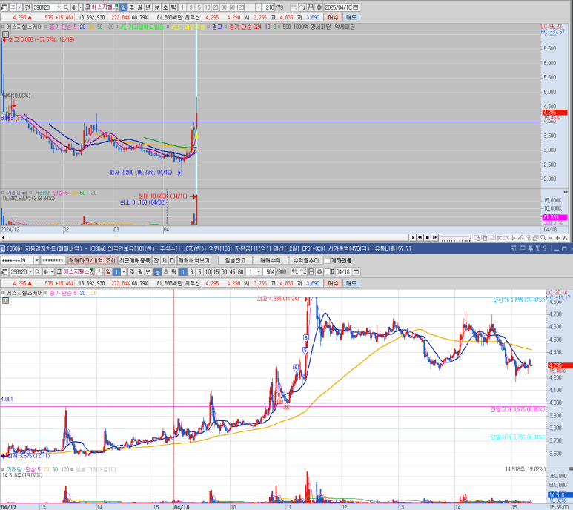Click the 일별잔고 button
The height and width of the screenshot is (510, 573).
[x=235, y=260]
